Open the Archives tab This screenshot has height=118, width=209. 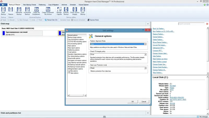click(x=64, y=5)
